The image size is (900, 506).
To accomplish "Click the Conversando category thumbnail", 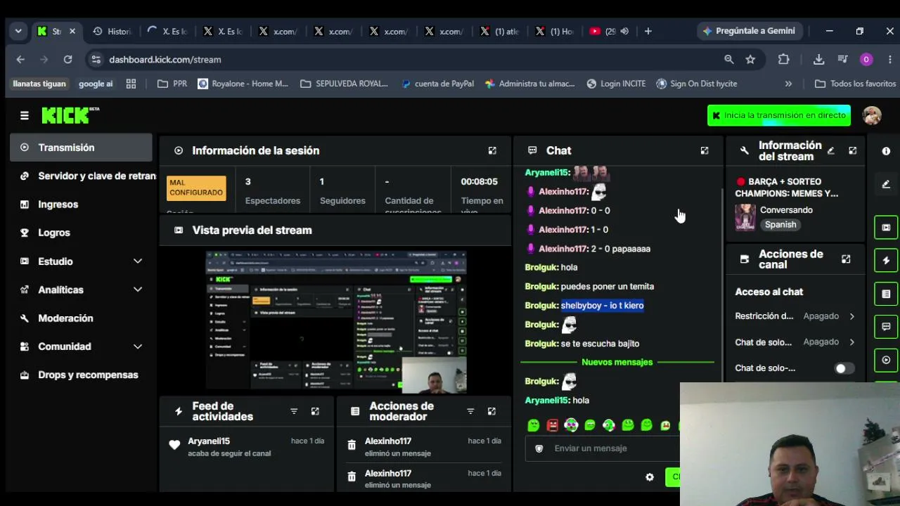I will pos(745,217).
